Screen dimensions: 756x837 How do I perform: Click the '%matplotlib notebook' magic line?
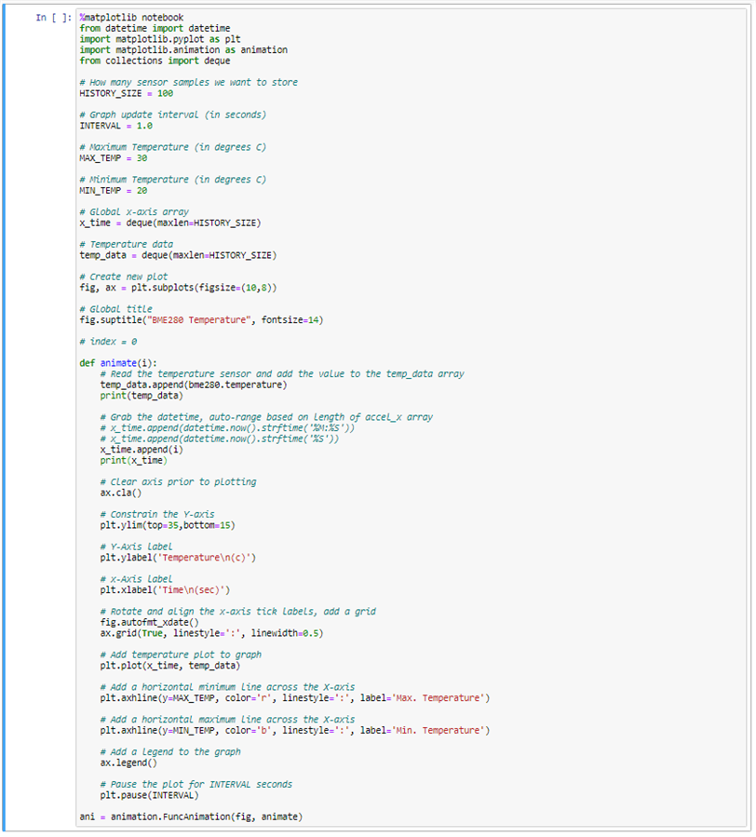click(x=131, y=18)
